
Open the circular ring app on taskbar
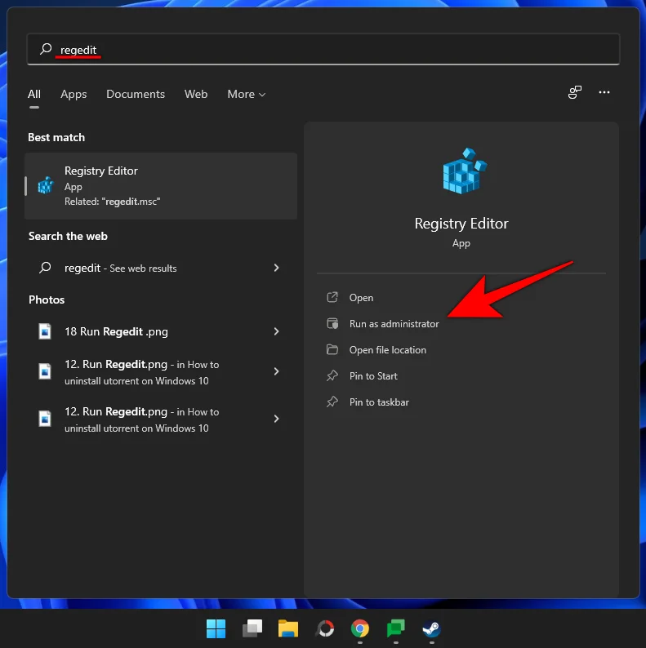324,628
